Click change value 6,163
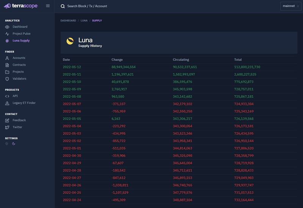The width and height of the screenshot is (303, 208). pyautogui.click(x=116, y=119)
